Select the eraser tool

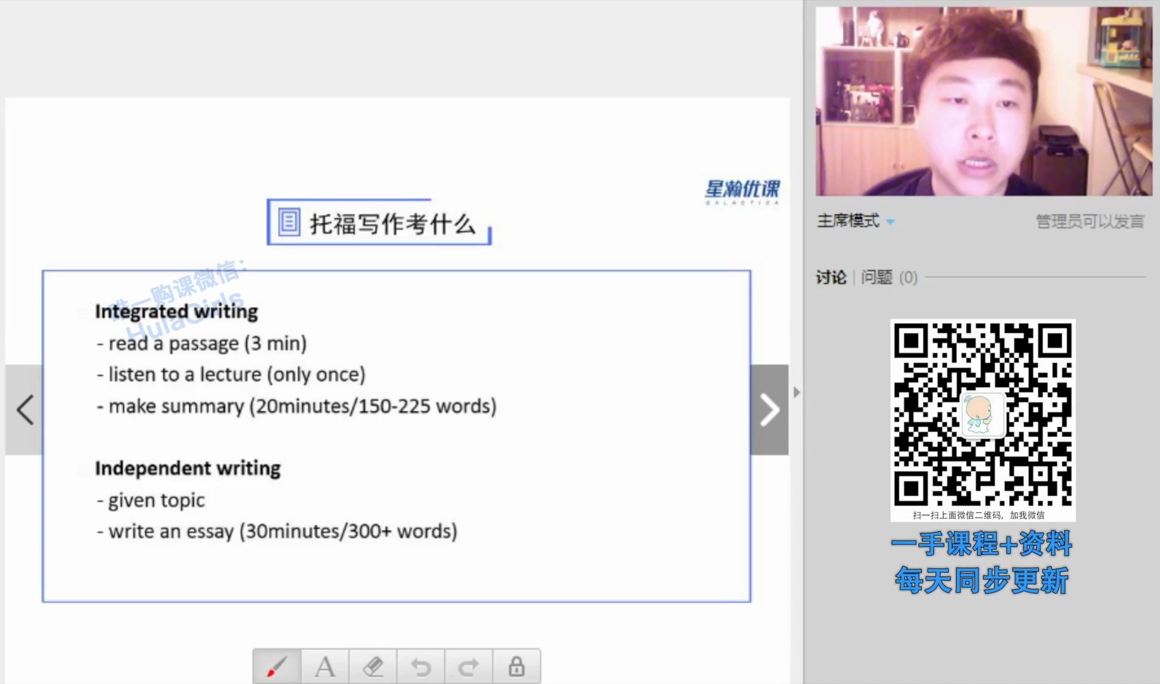pos(373,666)
